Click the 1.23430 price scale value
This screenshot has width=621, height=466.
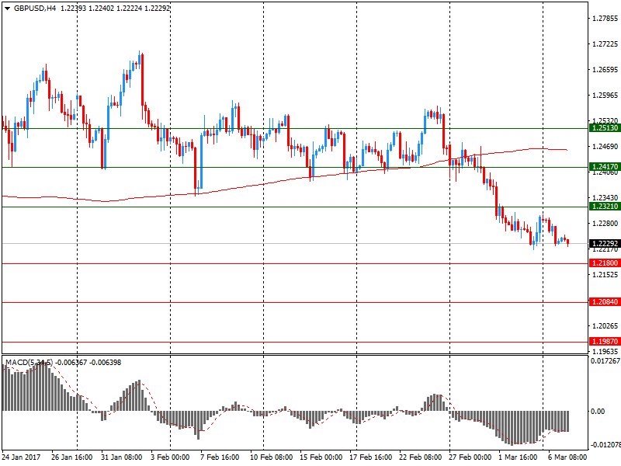coord(605,197)
